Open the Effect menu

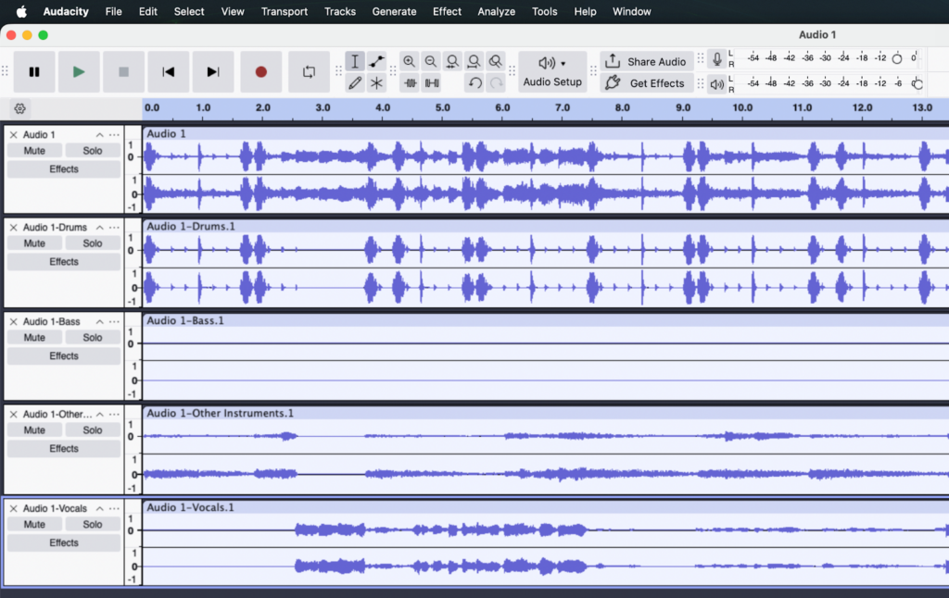click(x=447, y=11)
